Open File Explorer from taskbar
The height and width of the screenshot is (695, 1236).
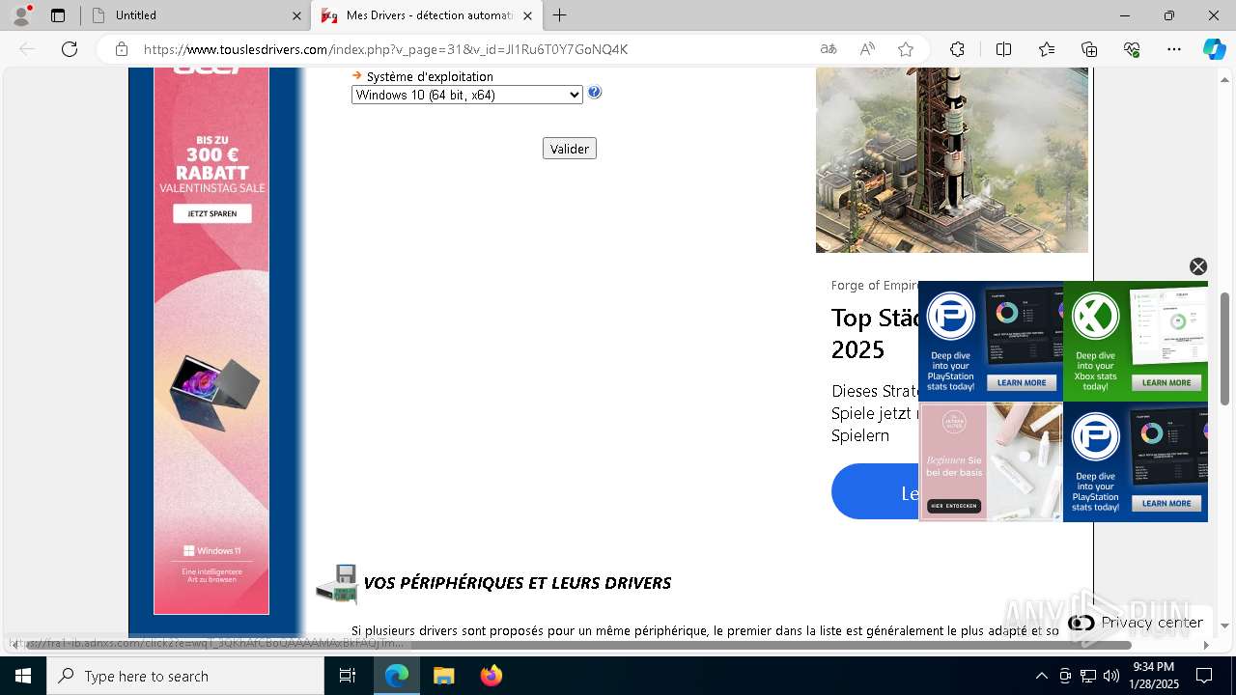click(x=443, y=676)
